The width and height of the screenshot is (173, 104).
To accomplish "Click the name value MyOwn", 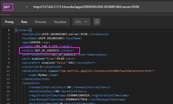I will pyautogui.click(x=43, y=75).
